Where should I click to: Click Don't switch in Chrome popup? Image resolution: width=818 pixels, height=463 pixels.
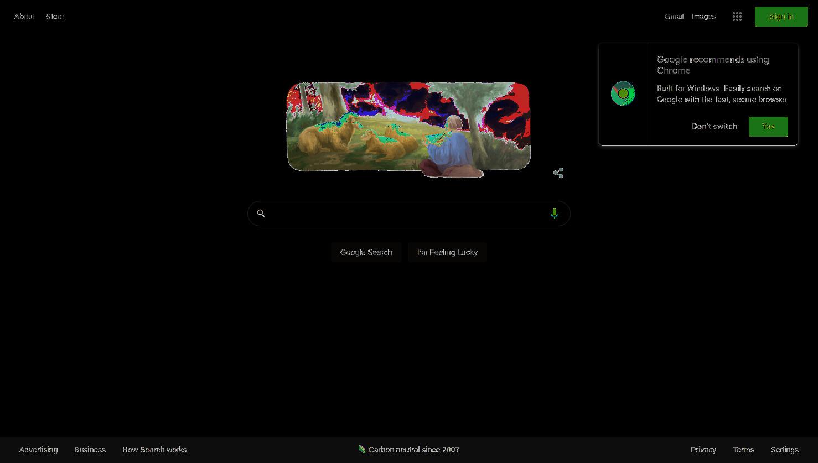[714, 126]
